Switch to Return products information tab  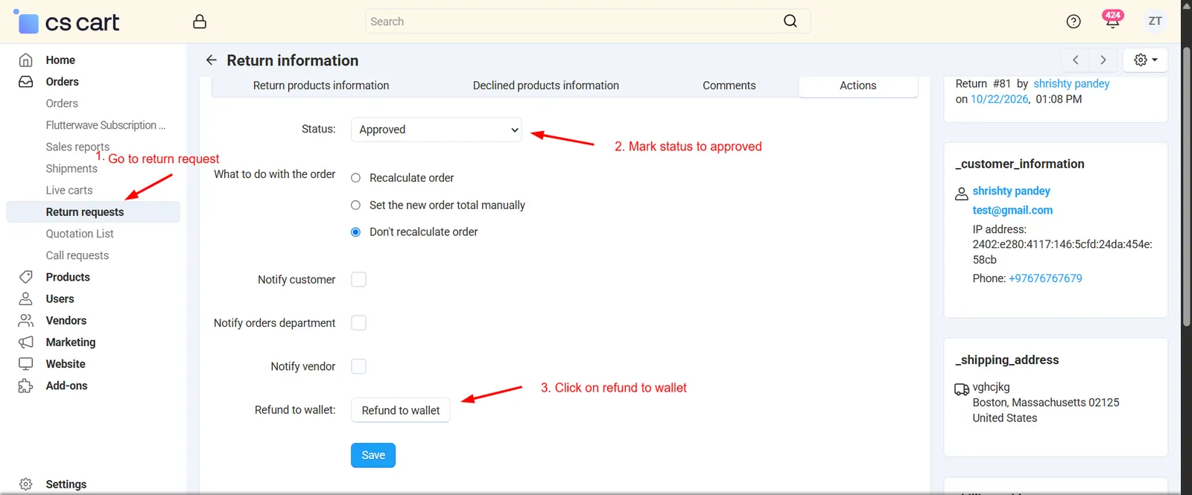[x=321, y=86]
